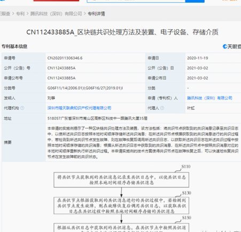The height and width of the screenshot is (232, 241).
Task: Select 2021-03-02 in 申请公布日 row
Action: tap(198, 78)
